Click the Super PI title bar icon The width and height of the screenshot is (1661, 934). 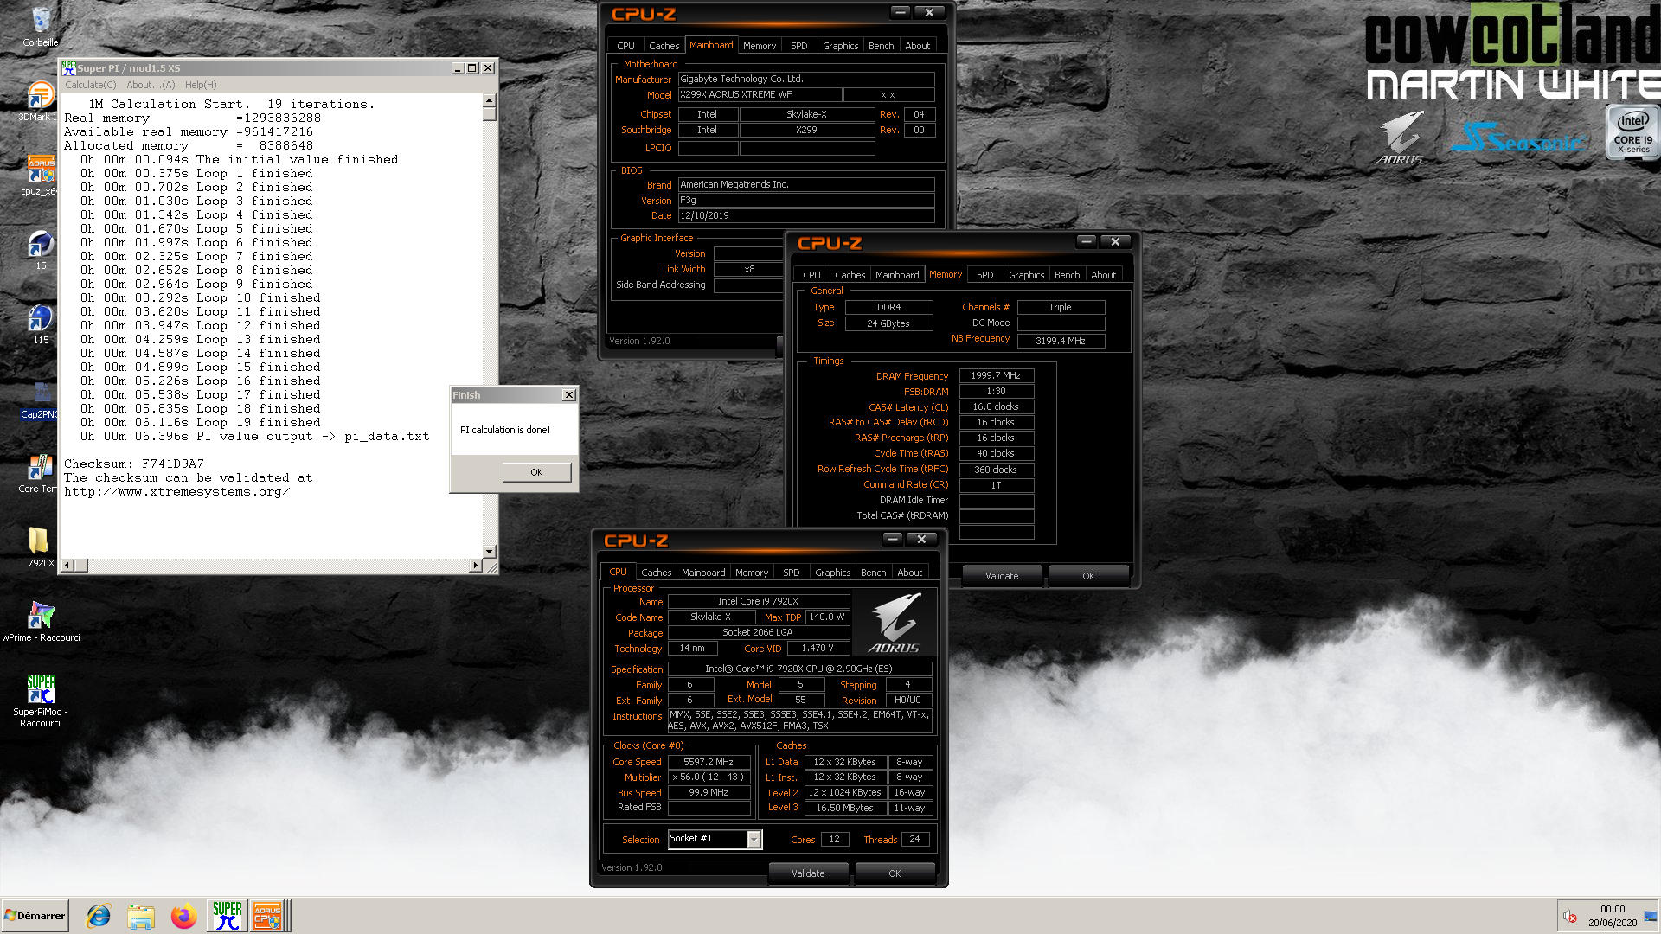pos(68,68)
